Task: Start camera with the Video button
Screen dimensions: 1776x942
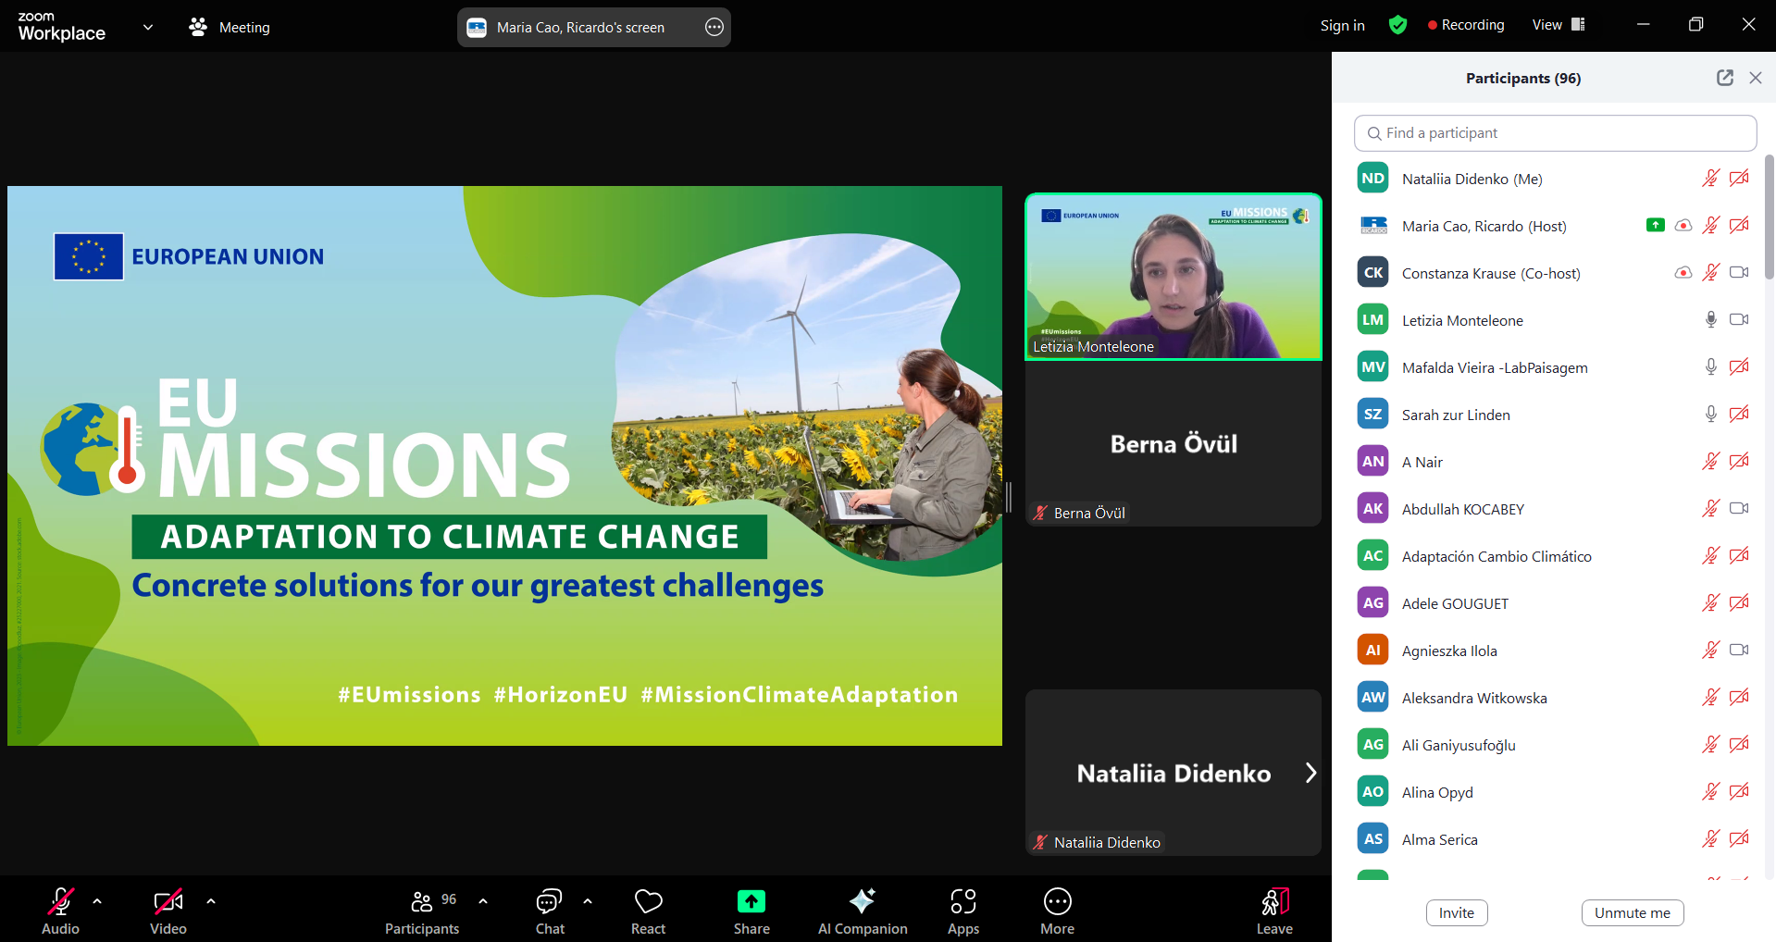Action: point(168,911)
